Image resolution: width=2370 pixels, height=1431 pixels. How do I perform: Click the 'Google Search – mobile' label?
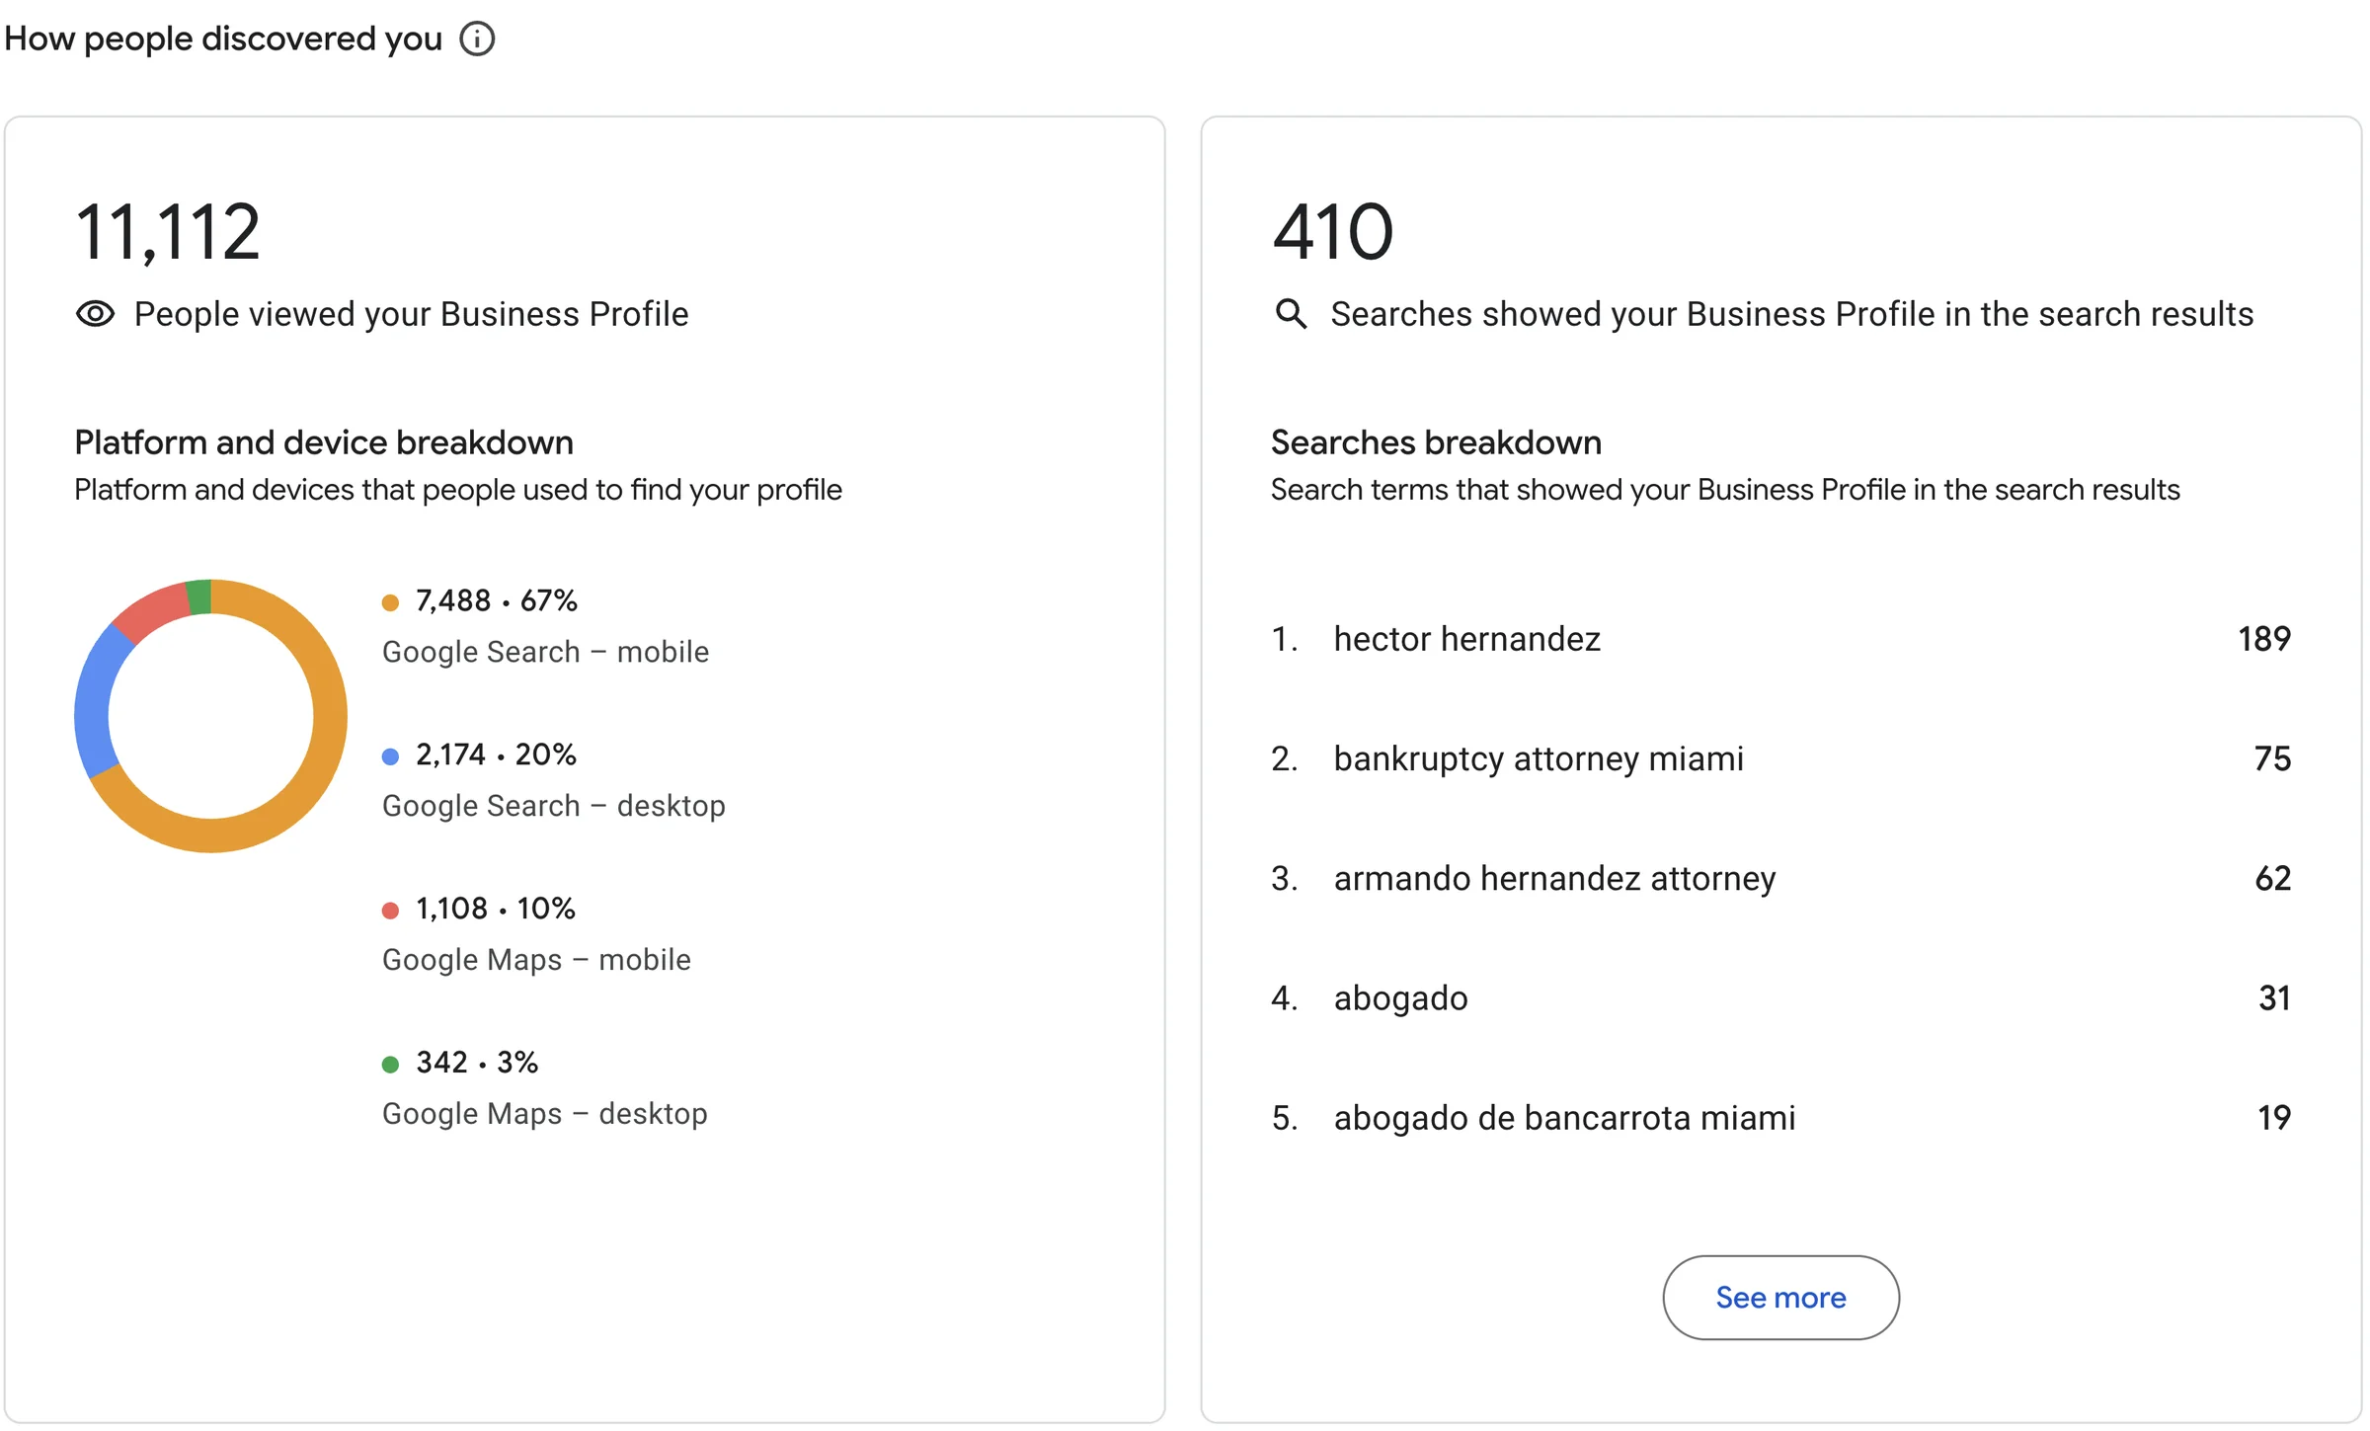(x=545, y=652)
